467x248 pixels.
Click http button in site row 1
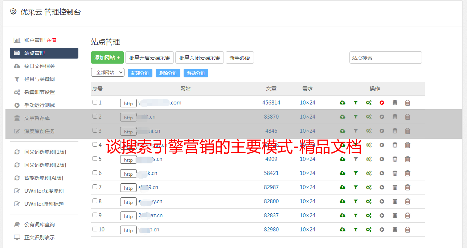(128, 103)
